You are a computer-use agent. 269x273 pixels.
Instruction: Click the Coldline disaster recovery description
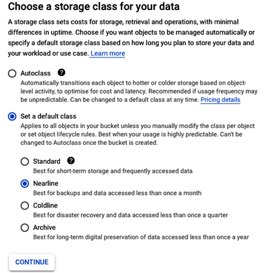pyautogui.click(x=131, y=215)
